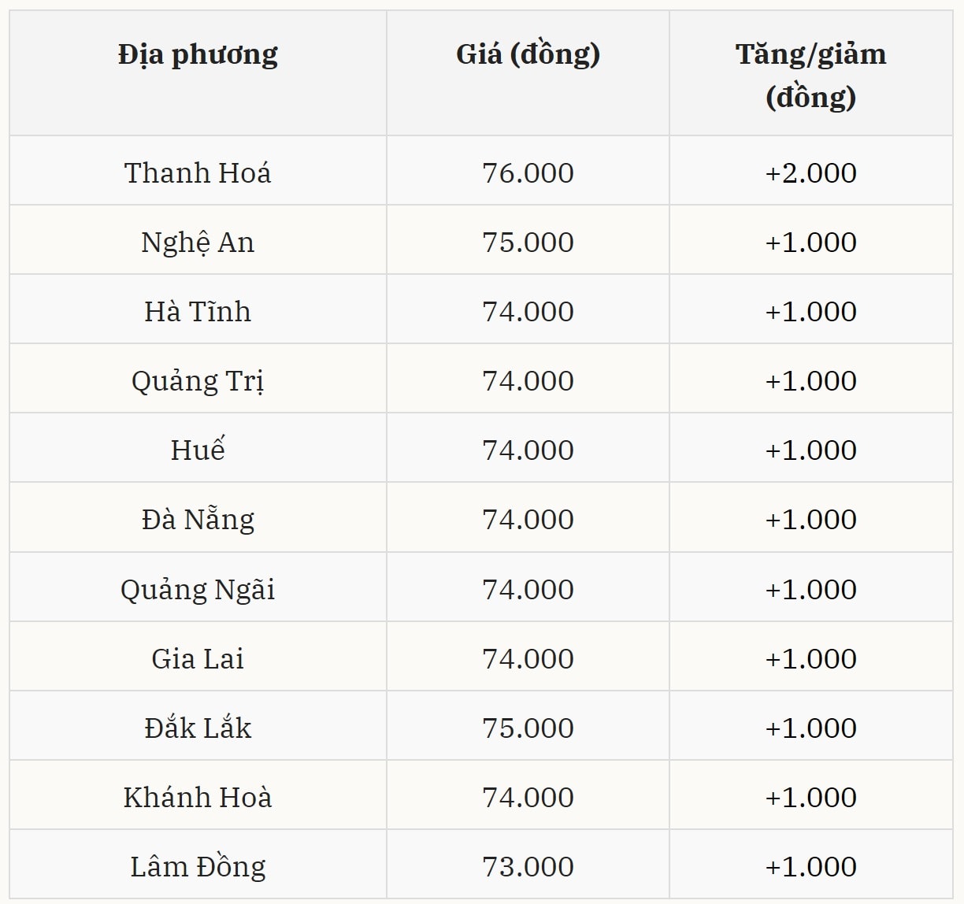Select the Thanh Hoá locality cell

(198, 172)
